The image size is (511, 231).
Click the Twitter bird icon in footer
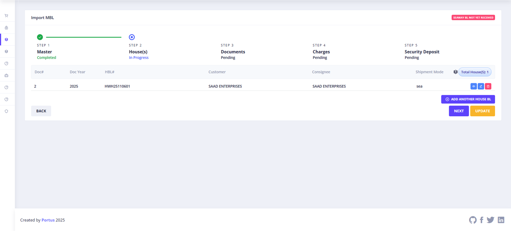pyautogui.click(x=491, y=220)
